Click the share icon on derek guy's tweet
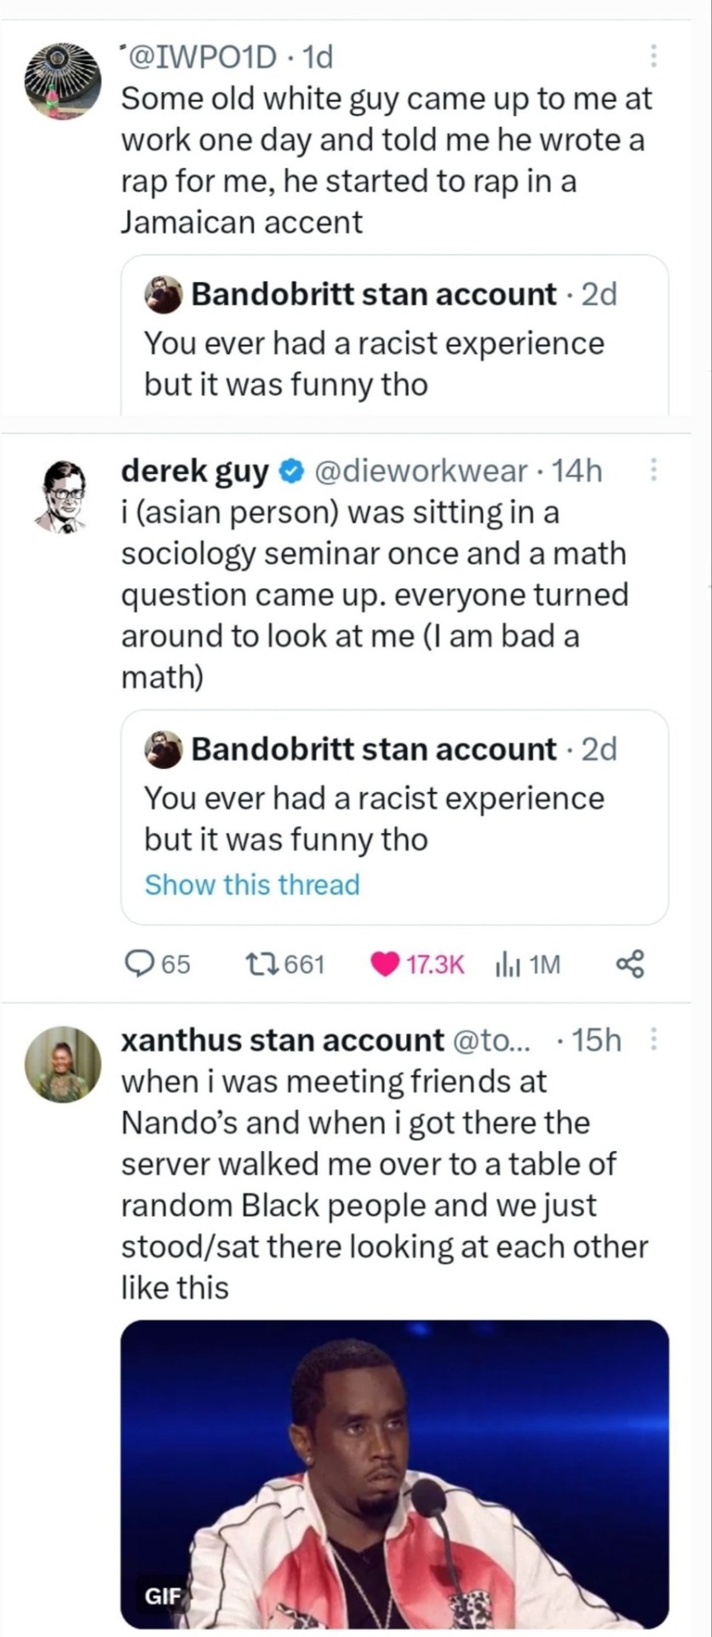This screenshot has height=1637, width=712. (x=630, y=964)
